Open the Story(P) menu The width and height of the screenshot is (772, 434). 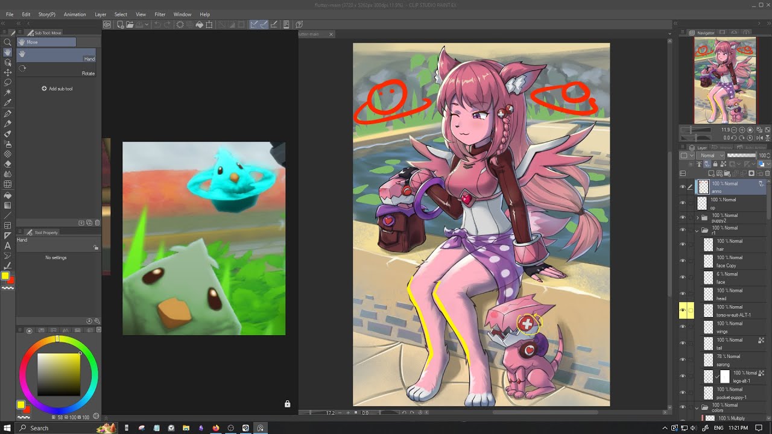pyautogui.click(x=47, y=14)
